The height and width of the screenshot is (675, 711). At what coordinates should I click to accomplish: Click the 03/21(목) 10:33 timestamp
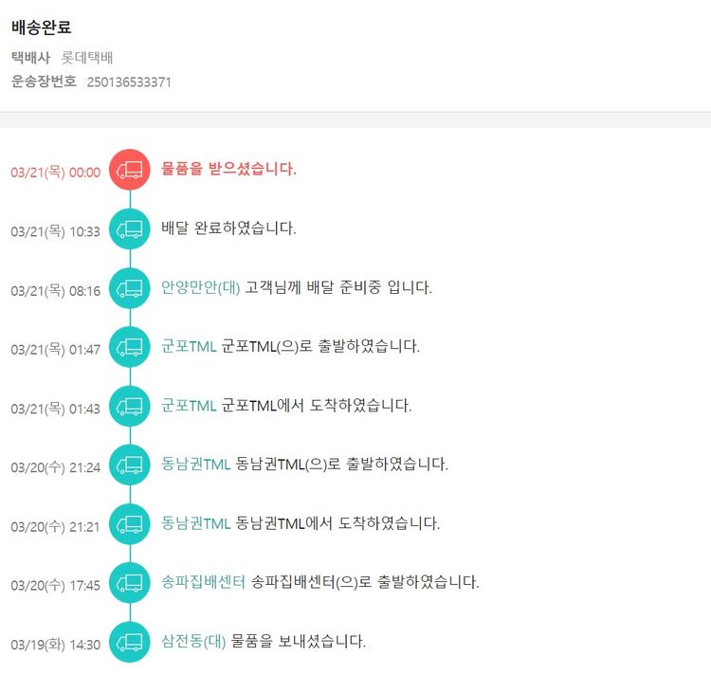[55, 231]
